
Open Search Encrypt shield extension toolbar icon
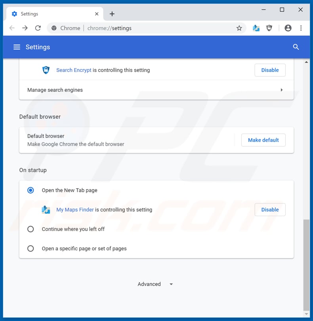tap(269, 28)
